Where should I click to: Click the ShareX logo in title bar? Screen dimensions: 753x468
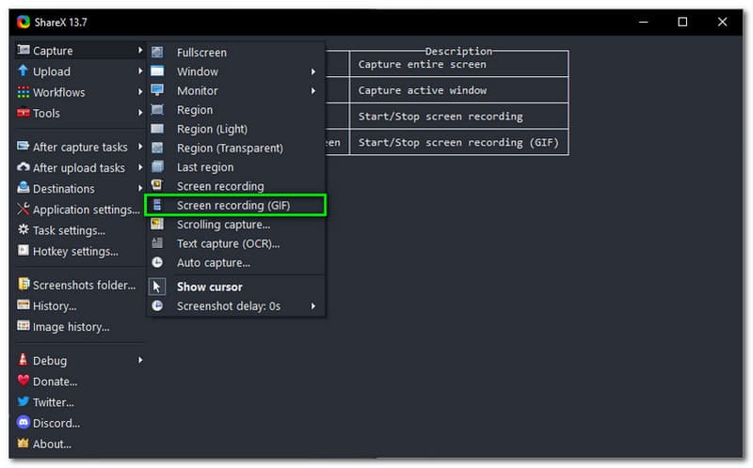click(24, 22)
